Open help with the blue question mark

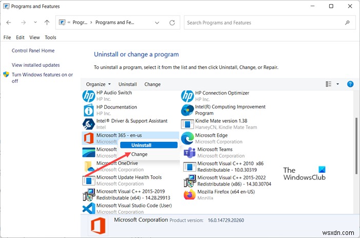(x=350, y=84)
